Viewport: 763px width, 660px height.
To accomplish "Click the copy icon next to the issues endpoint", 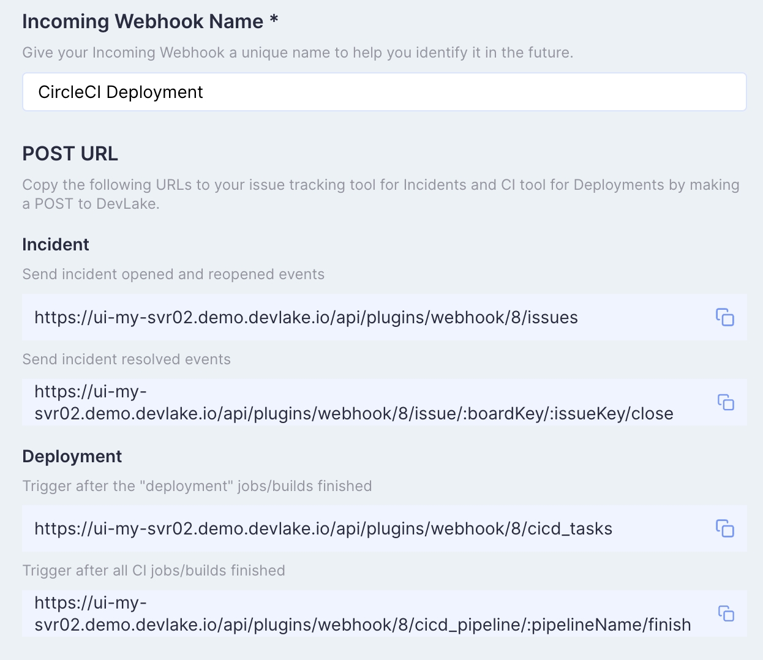I will click(x=725, y=317).
